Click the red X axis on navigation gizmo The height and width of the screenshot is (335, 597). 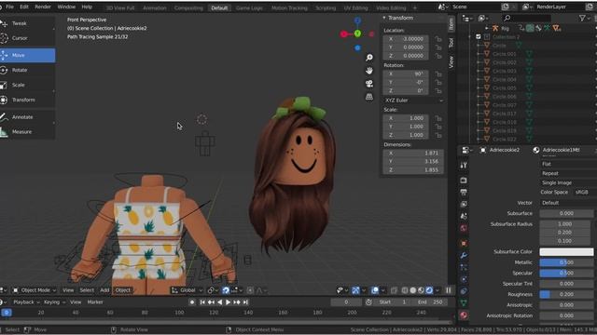[344, 34]
